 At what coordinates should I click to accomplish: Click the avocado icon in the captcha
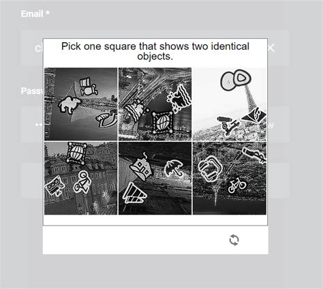235,80
